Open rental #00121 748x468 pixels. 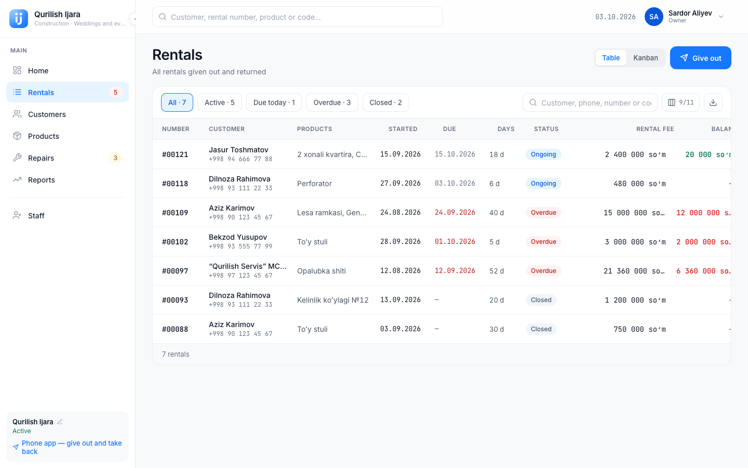tap(175, 154)
